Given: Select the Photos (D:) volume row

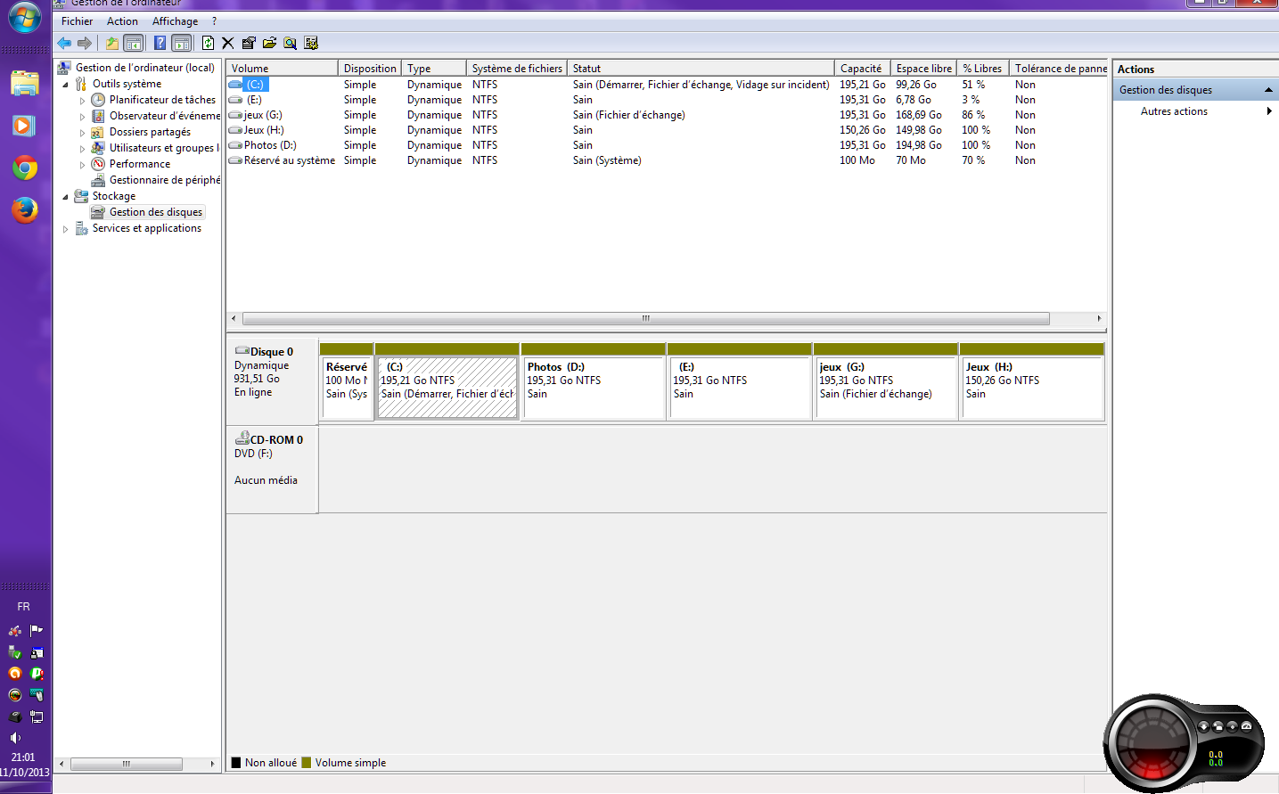Looking at the screenshot, I should 667,145.
